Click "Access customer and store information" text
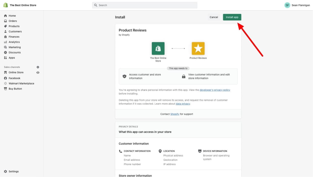 click(x=145, y=76)
